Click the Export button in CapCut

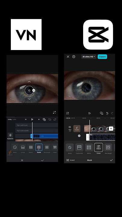(102, 57)
